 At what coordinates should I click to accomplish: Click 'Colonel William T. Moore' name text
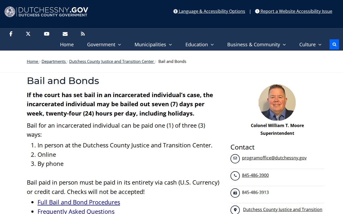pyautogui.click(x=277, y=125)
